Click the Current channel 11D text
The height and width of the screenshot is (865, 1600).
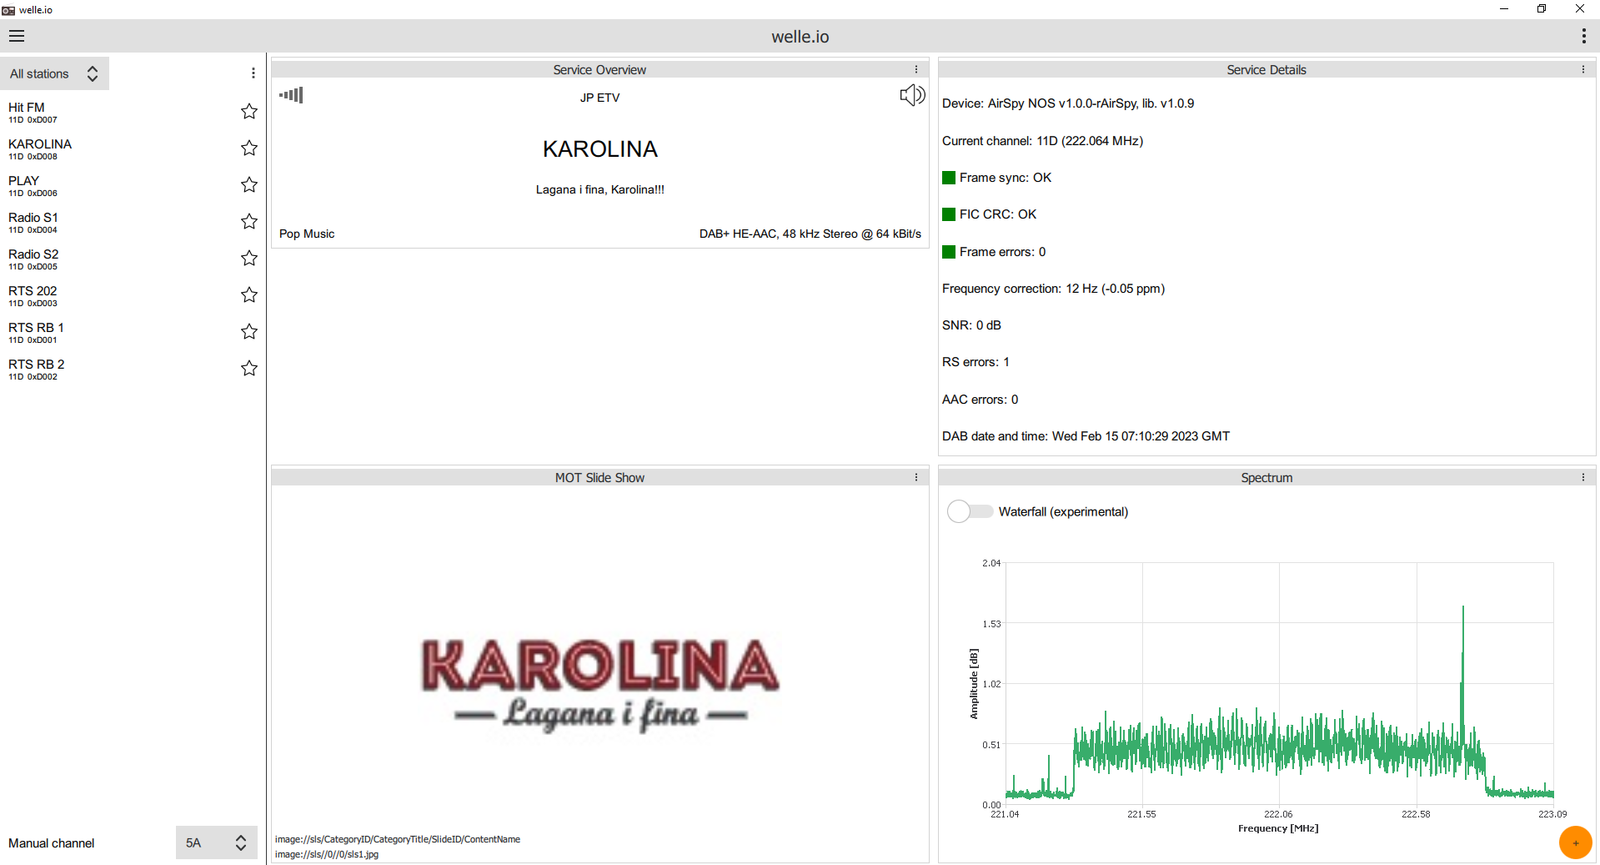1042,141
